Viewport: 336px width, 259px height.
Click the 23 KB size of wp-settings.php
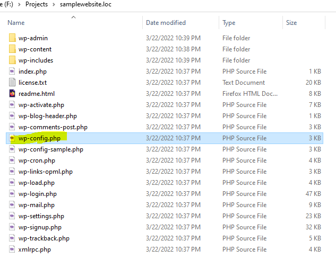313,216
